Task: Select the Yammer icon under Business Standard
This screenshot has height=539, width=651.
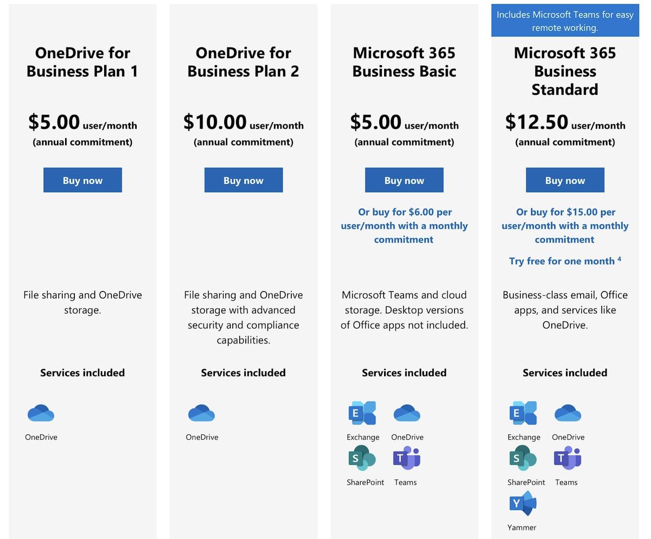Action: click(521, 504)
